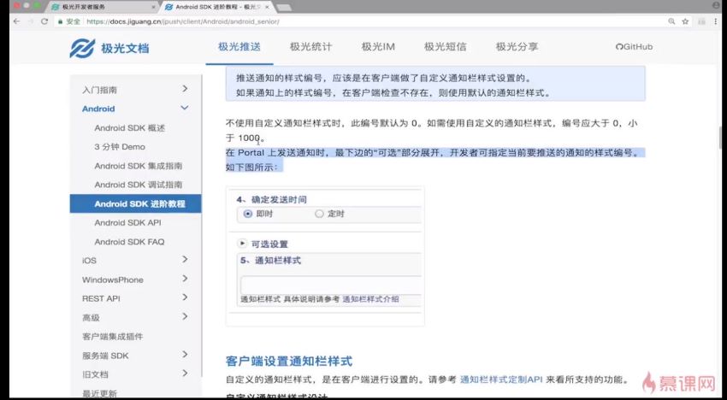
Task: Click the 极光文档 logo icon
Action: coord(81,48)
